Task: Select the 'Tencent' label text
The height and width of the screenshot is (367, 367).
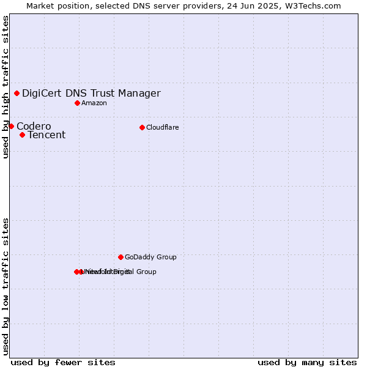Action: tap(46, 135)
